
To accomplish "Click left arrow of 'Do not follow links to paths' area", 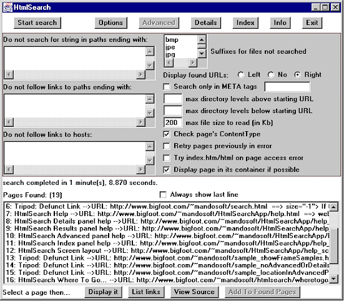I will pos(9,122).
